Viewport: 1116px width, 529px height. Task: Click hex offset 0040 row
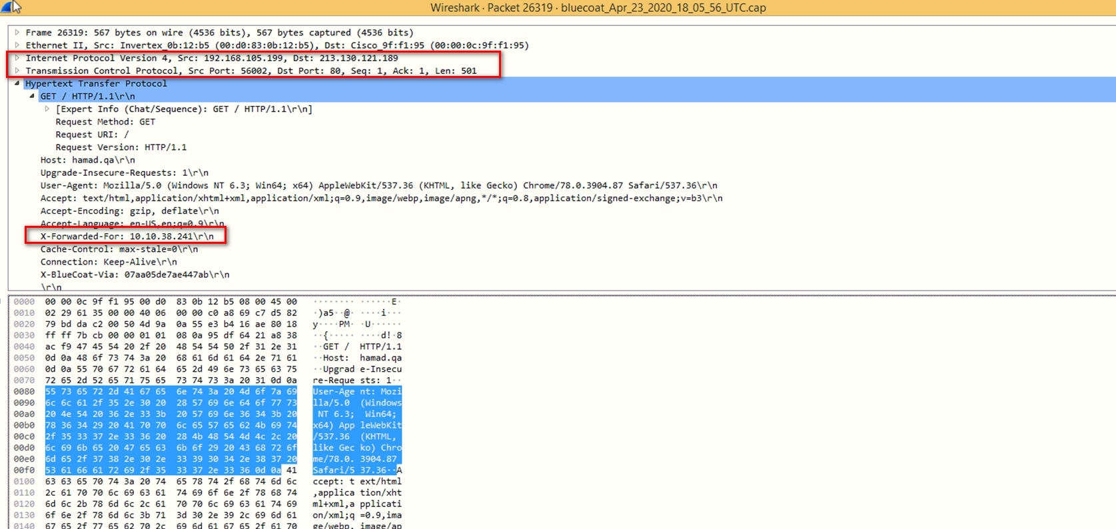pyautogui.click(x=24, y=346)
